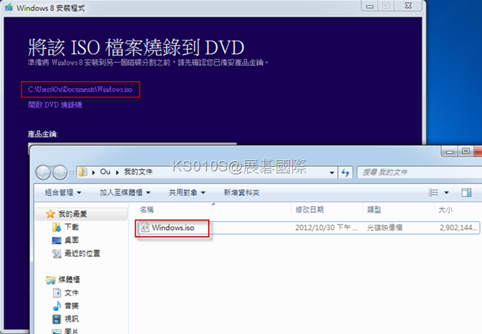Viewport: 482px width, 334px height.
Task: Open 下載 in the navigation pane
Action: pyautogui.click(x=72, y=227)
